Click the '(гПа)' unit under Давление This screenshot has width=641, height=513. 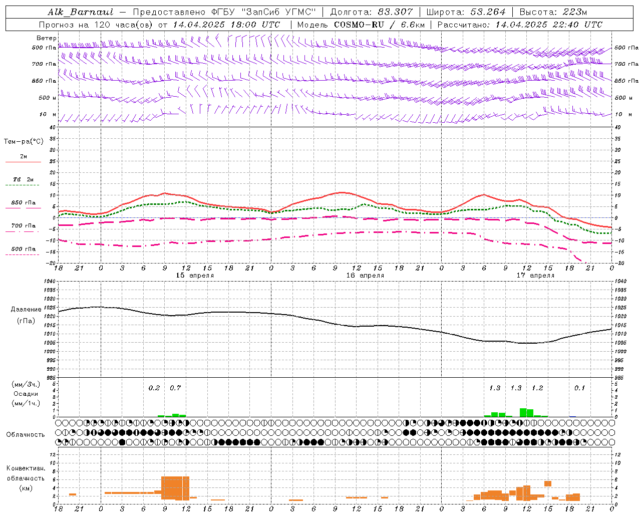tap(26, 321)
